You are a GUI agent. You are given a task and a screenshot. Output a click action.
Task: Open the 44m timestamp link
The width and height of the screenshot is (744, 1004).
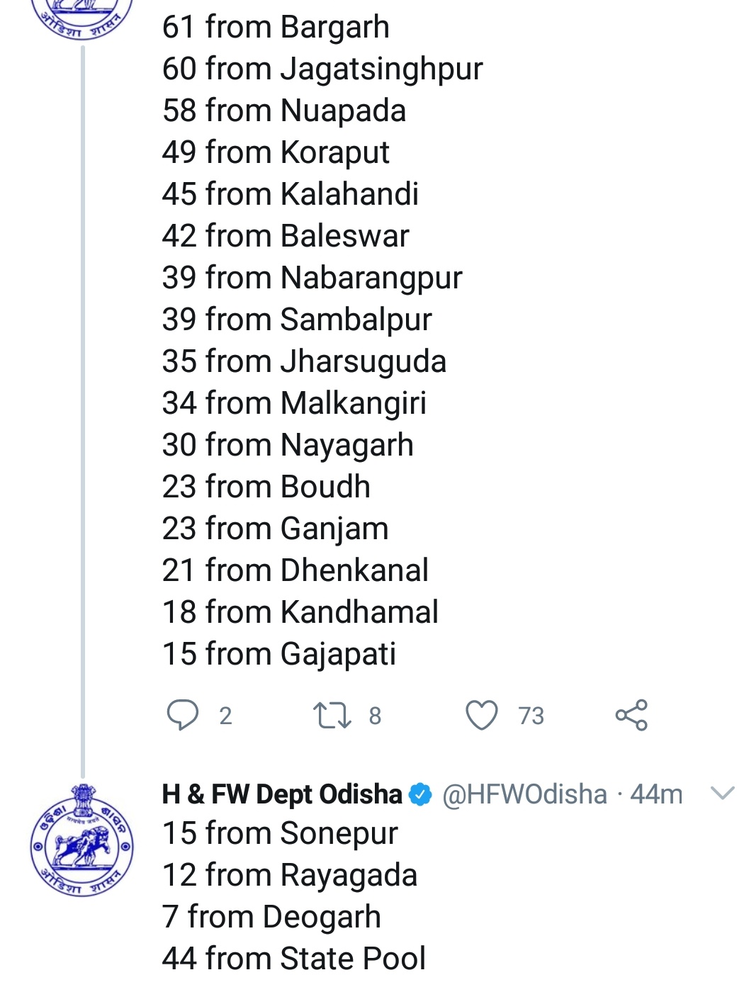pos(656,795)
